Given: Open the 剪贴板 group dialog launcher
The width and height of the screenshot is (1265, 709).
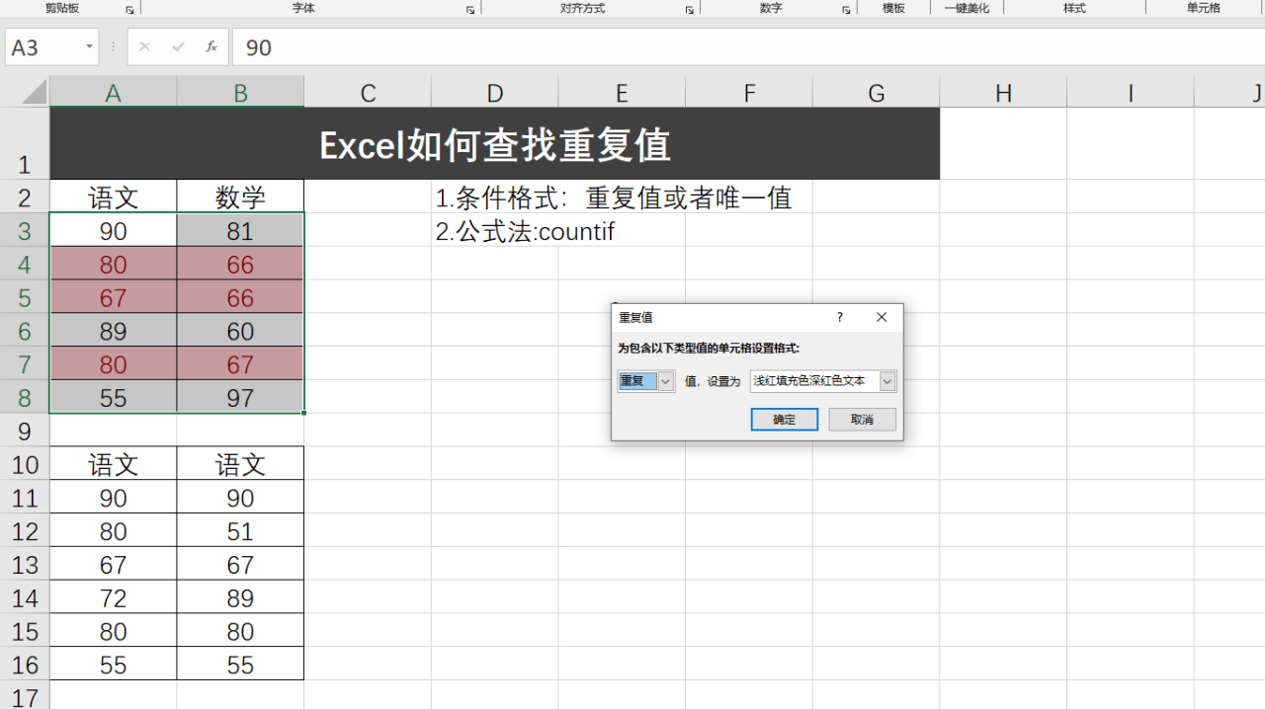Looking at the screenshot, I should (x=129, y=9).
